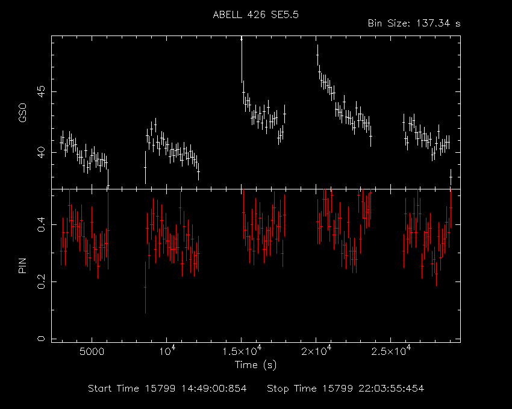512x409 pixels.
Task: Click the x-axis tick label "1.5×10⁴"
Action: [x=242, y=349]
